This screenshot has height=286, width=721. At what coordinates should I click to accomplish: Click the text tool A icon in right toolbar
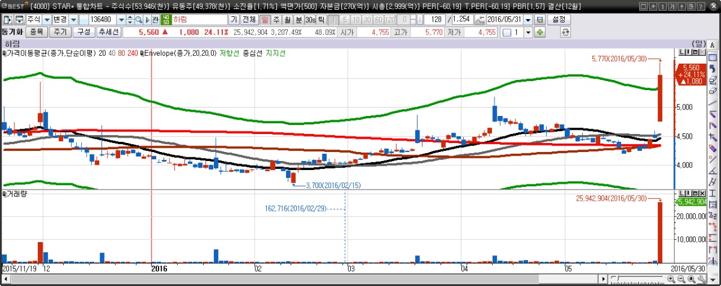(x=712, y=44)
